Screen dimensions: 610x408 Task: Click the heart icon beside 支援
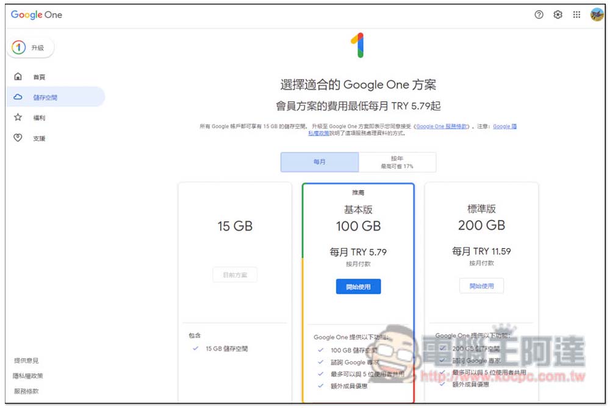18,137
